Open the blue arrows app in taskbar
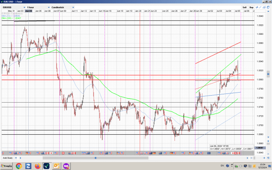The width and height of the screenshot is (272, 170). [28, 166]
